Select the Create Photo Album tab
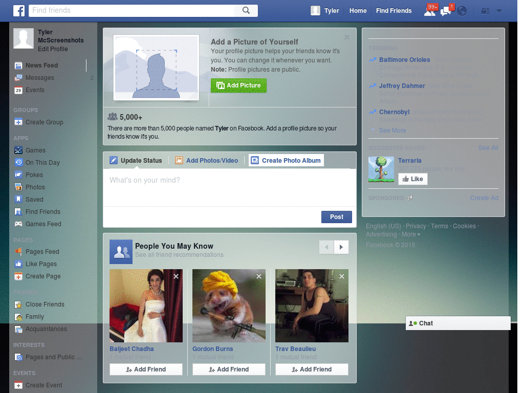Screen dimensions: 524x393 [x=286, y=160]
